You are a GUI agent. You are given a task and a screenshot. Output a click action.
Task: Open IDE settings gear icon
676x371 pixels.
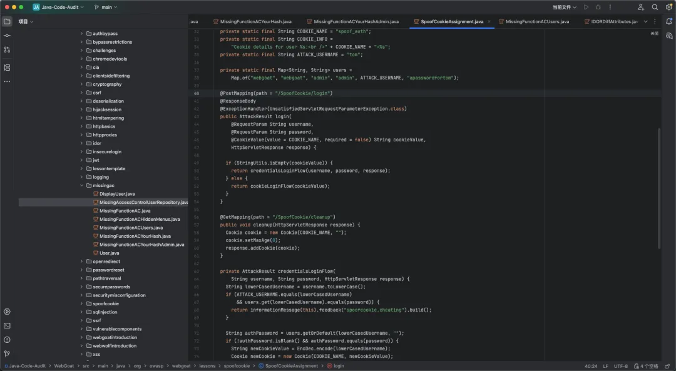coord(668,7)
